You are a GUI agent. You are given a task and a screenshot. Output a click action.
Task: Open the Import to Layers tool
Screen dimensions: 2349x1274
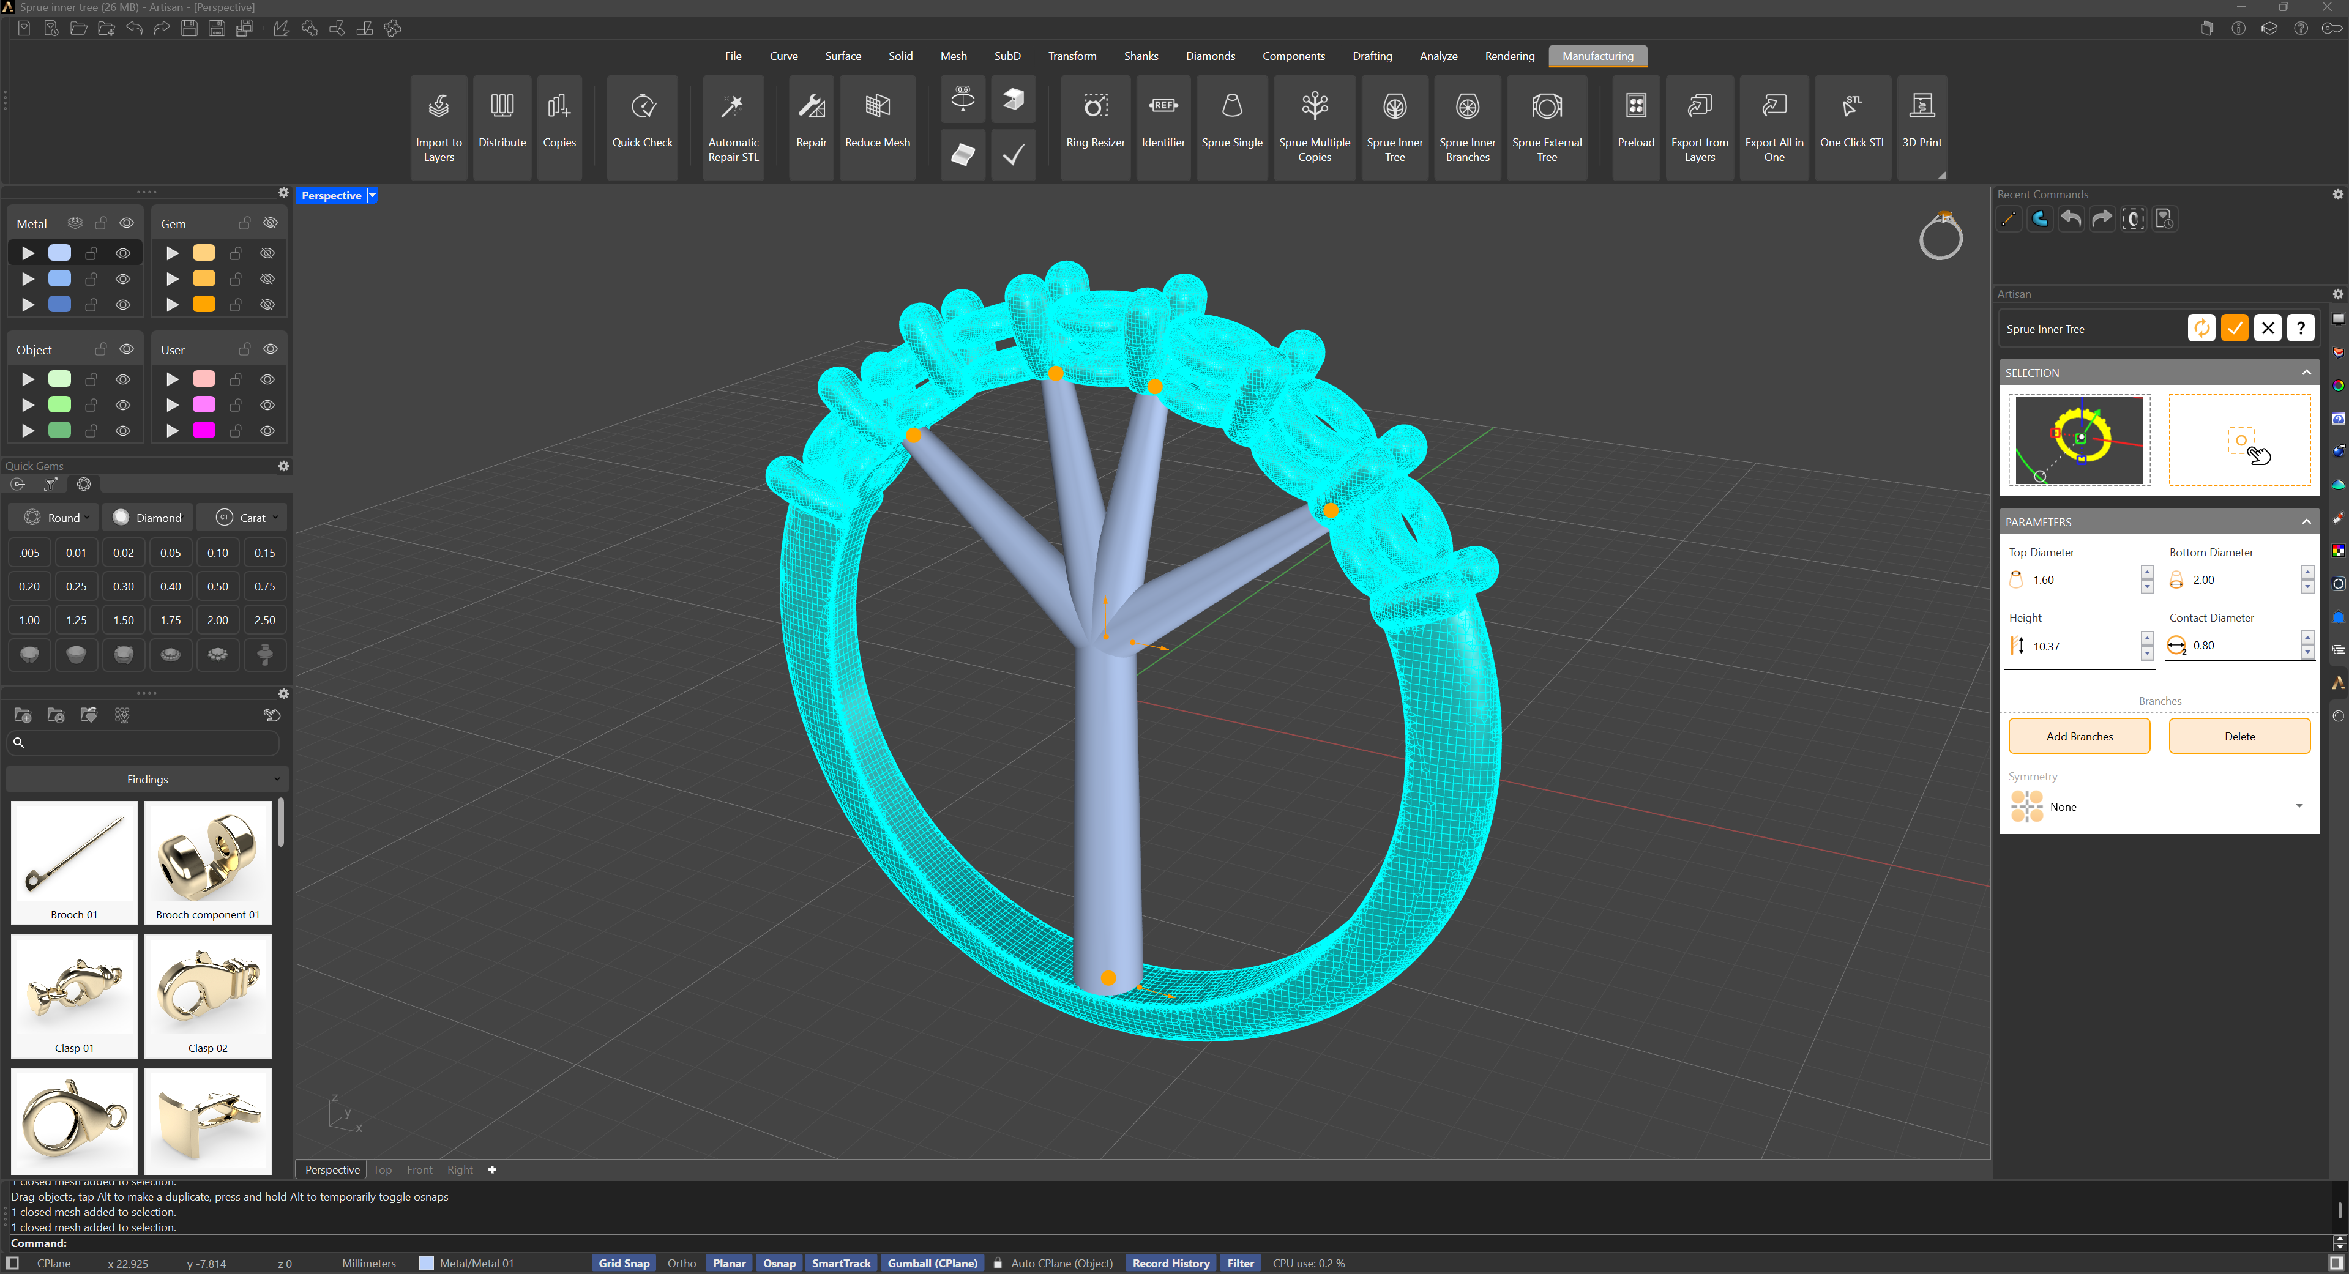coord(439,128)
